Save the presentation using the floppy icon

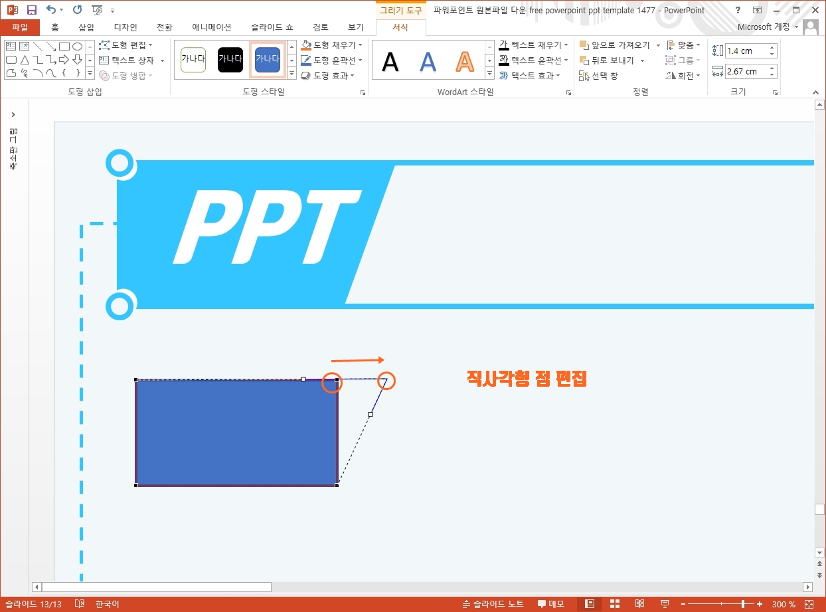(31, 10)
